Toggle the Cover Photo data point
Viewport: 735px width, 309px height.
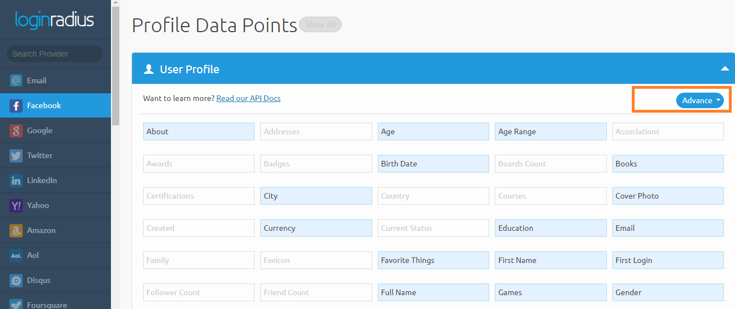[x=668, y=196]
